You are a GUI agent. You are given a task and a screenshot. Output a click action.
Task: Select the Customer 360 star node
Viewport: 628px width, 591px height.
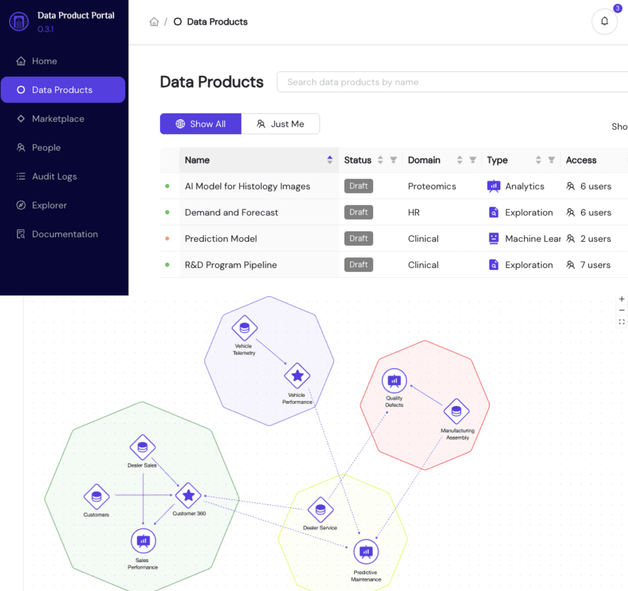[x=188, y=495]
